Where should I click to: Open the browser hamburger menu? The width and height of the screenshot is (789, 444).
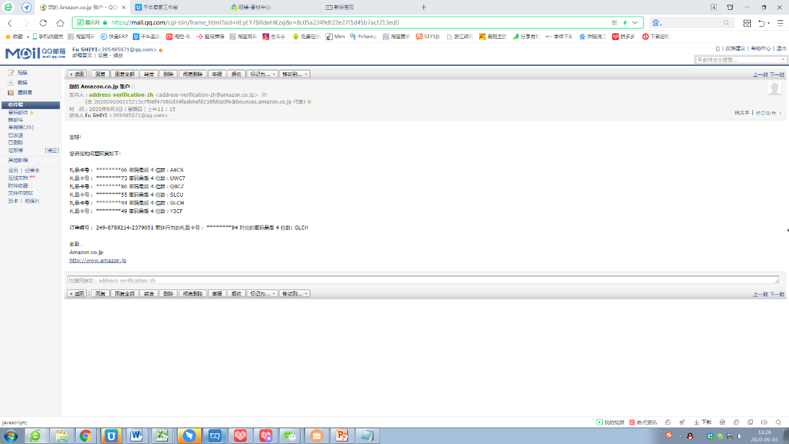pyautogui.click(x=780, y=22)
